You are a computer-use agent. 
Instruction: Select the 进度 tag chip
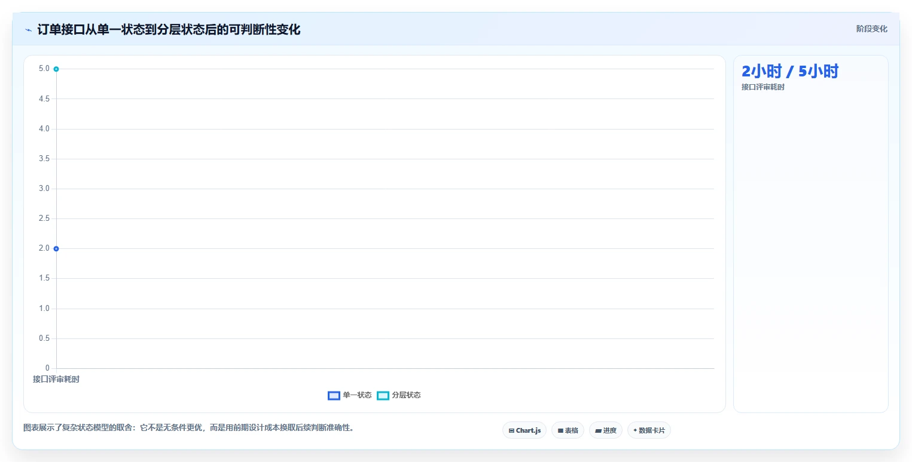tap(606, 430)
